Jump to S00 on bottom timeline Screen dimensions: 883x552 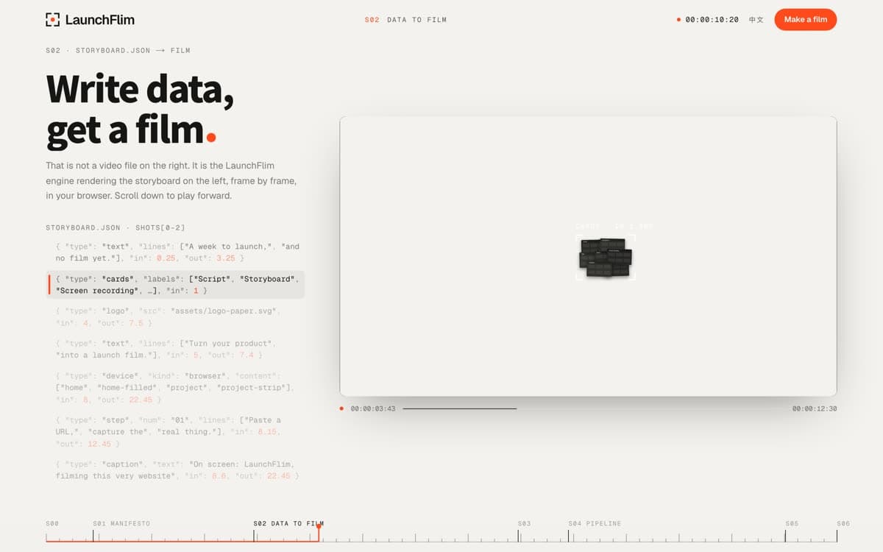click(x=52, y=523)
